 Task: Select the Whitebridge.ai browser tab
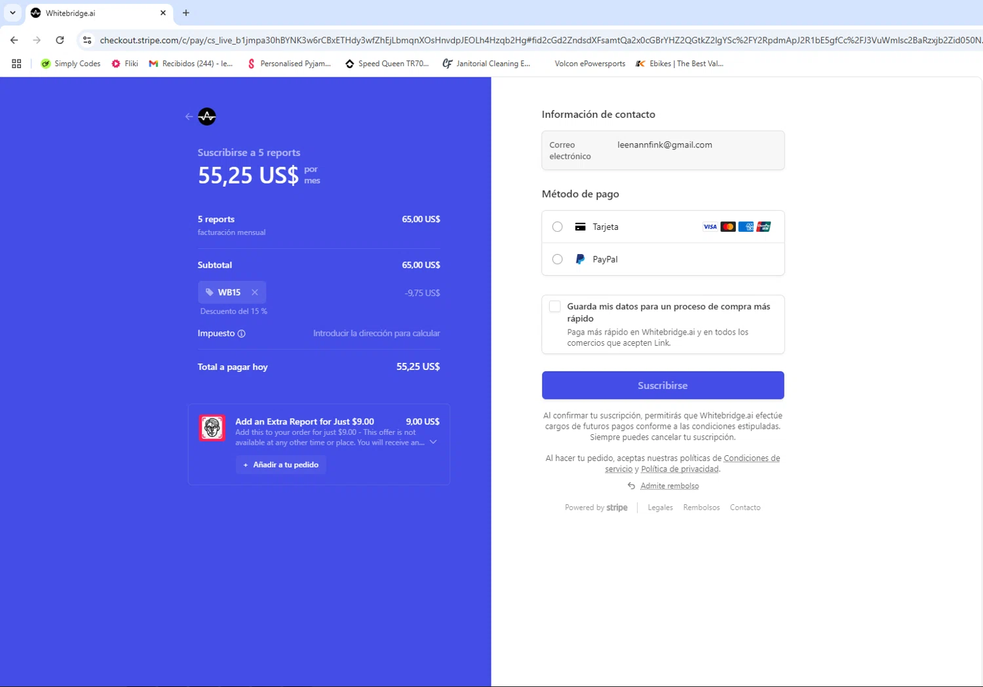[x=100, y=13]
